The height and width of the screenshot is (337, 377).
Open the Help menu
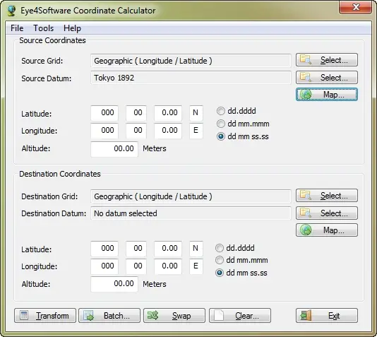coord(72,28)
